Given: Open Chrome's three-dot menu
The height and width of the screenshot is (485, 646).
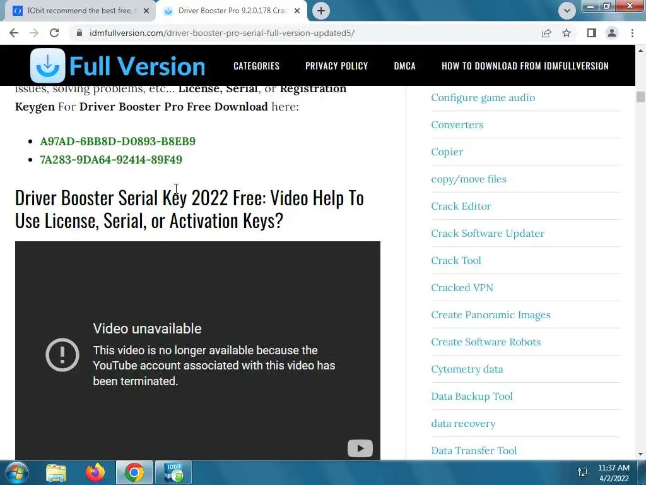Looking at the screenshot, I should (x=632, y=33).
